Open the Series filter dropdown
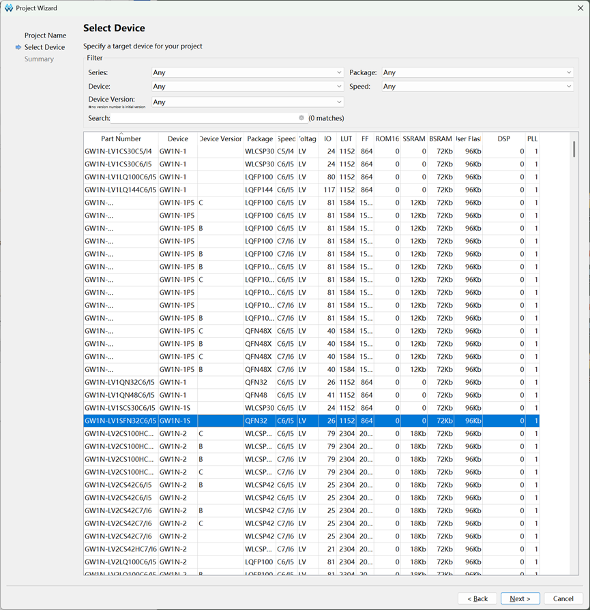Image resolution: width=590 pixels, height=610 pixels. [x=248, y=72]
